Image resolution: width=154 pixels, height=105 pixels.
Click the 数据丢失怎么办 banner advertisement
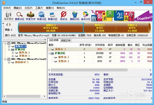tap(122, 16)
